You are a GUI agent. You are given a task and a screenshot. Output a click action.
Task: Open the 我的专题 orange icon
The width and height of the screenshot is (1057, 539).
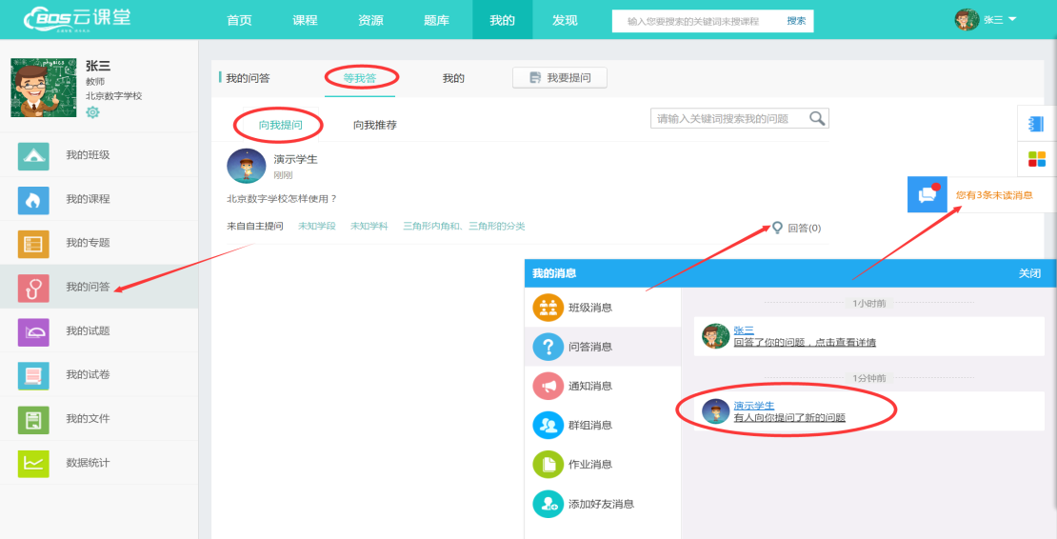[33, 244]
